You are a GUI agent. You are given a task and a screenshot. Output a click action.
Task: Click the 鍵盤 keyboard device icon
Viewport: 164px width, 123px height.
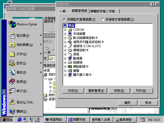pyautogui.click(x=70, y=71)
